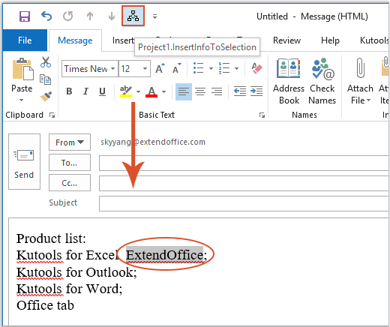Click the highlighted ExtendOffice text

tap(164, 255)
